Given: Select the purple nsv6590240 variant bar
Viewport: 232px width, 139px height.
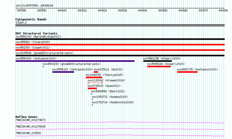Looking at the screenshot, I should coord(75,61).
